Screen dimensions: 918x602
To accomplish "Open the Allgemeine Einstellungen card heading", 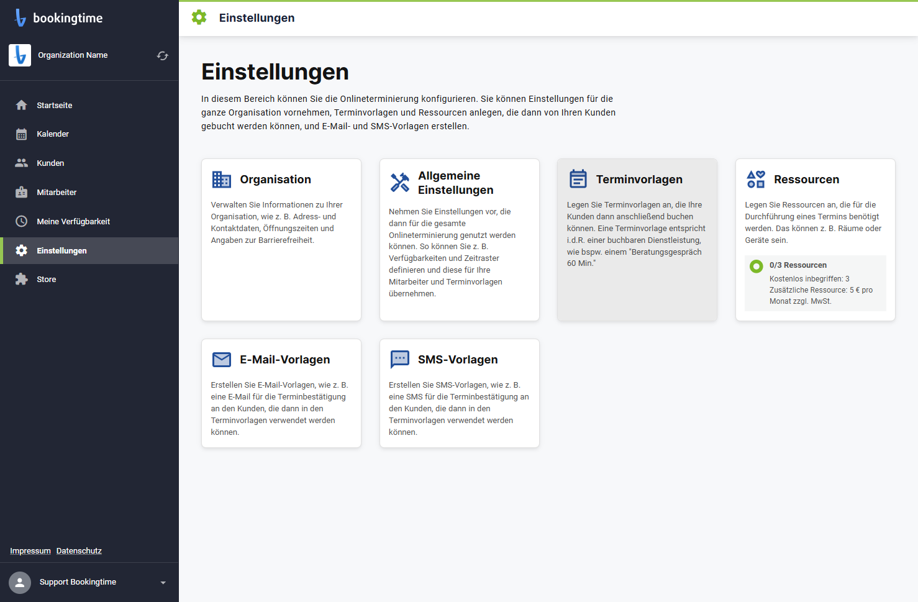I will 456,183.
